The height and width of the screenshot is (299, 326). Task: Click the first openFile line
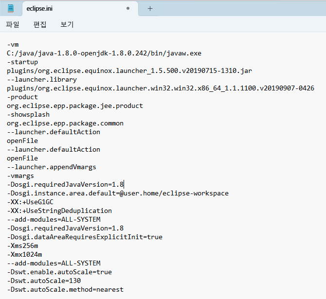tap(22, 141)
